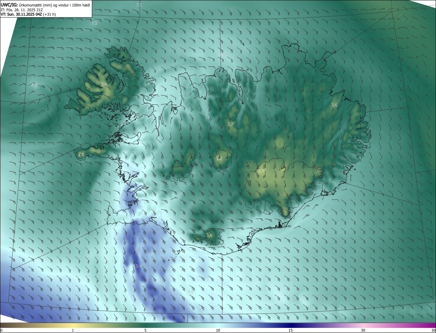The width and height of the screenshot is (436, 333).
Task: Click the '2.4' label on the large glacier
Action: 261,171
